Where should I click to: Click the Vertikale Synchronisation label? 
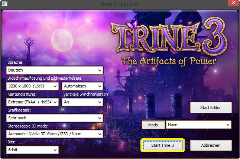click(x=85, y=94)
